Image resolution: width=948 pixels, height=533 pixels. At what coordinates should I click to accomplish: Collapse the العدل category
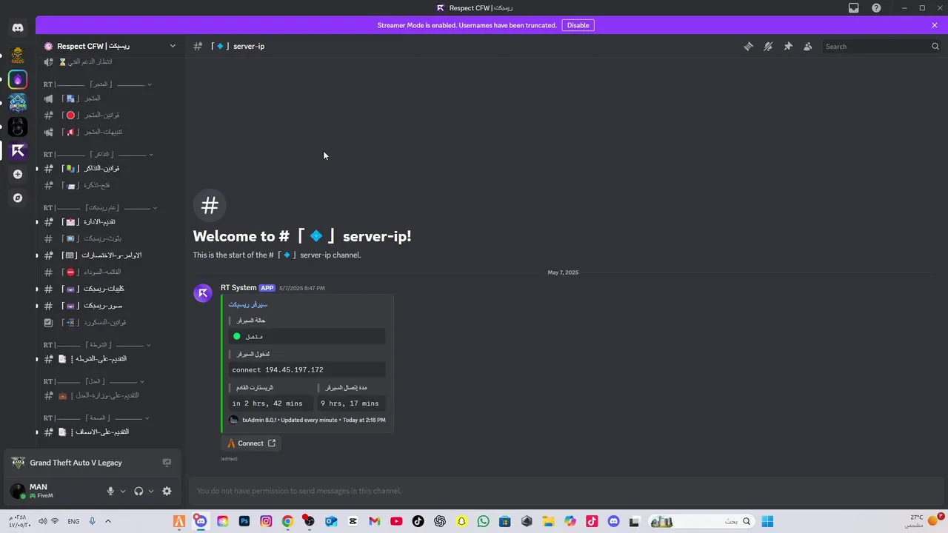(142, 381)
